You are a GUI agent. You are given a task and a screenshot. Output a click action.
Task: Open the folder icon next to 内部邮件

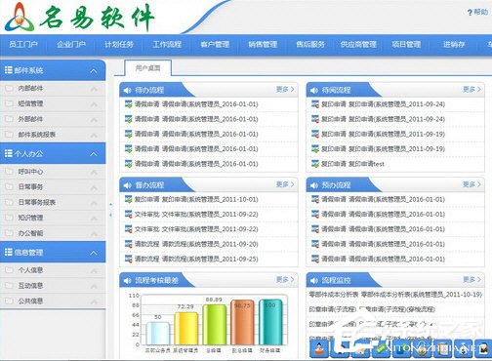(x=9, y=88)
